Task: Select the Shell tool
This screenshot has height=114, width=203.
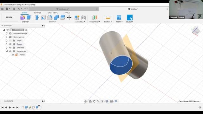Action: tap(43, 17)
